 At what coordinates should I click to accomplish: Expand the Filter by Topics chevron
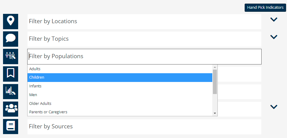(274, 37)
